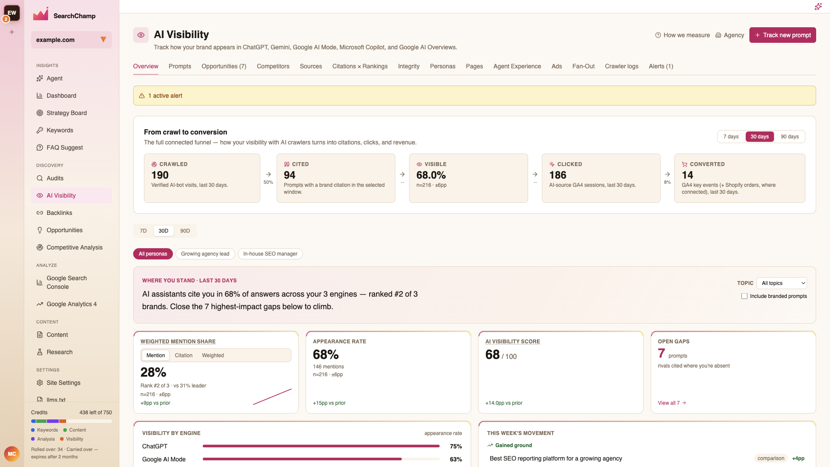Filter by In-house SEO manager persona

point(270,254)
